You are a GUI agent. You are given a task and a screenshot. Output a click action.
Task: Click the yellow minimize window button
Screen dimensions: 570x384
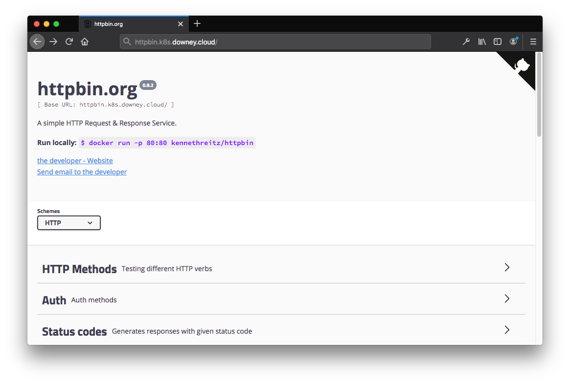46,24
